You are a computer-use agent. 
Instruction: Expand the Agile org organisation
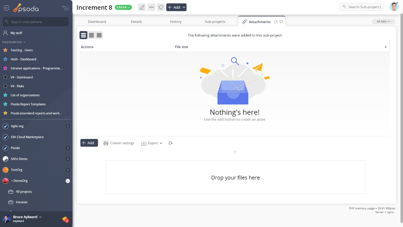point(68,126)
